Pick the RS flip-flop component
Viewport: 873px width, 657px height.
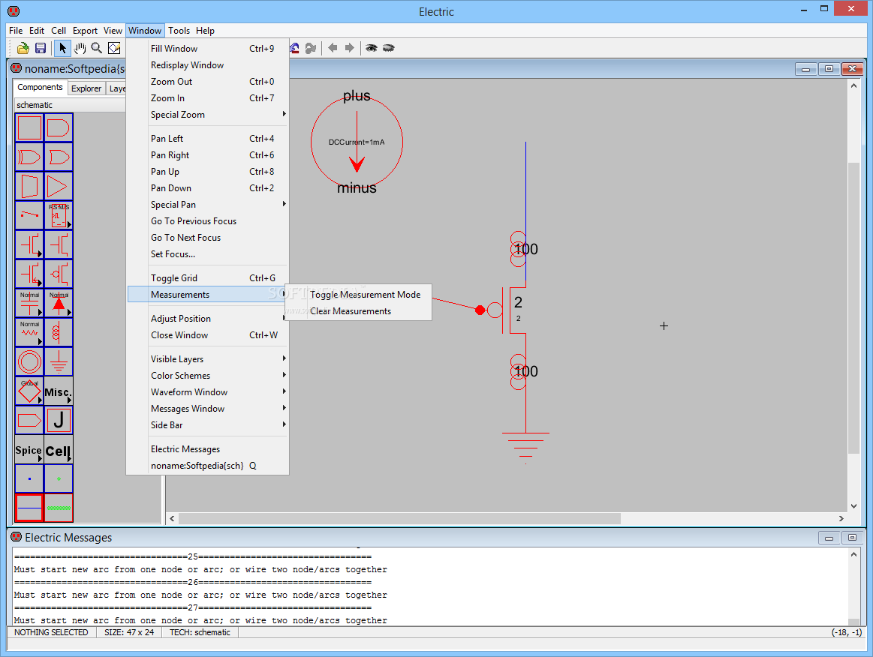tap(59, 216)
